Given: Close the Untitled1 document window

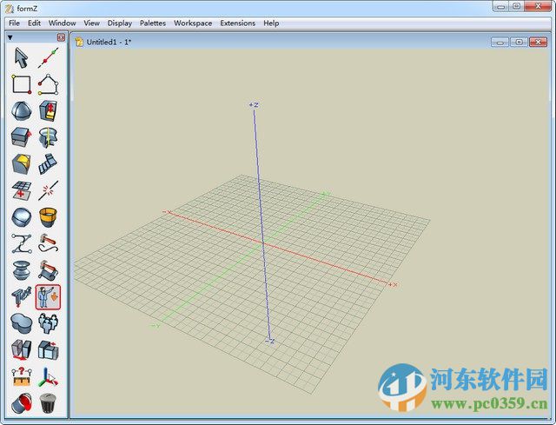Looking at the screenshot, I should pyautogui.click(x=539, y=43).
